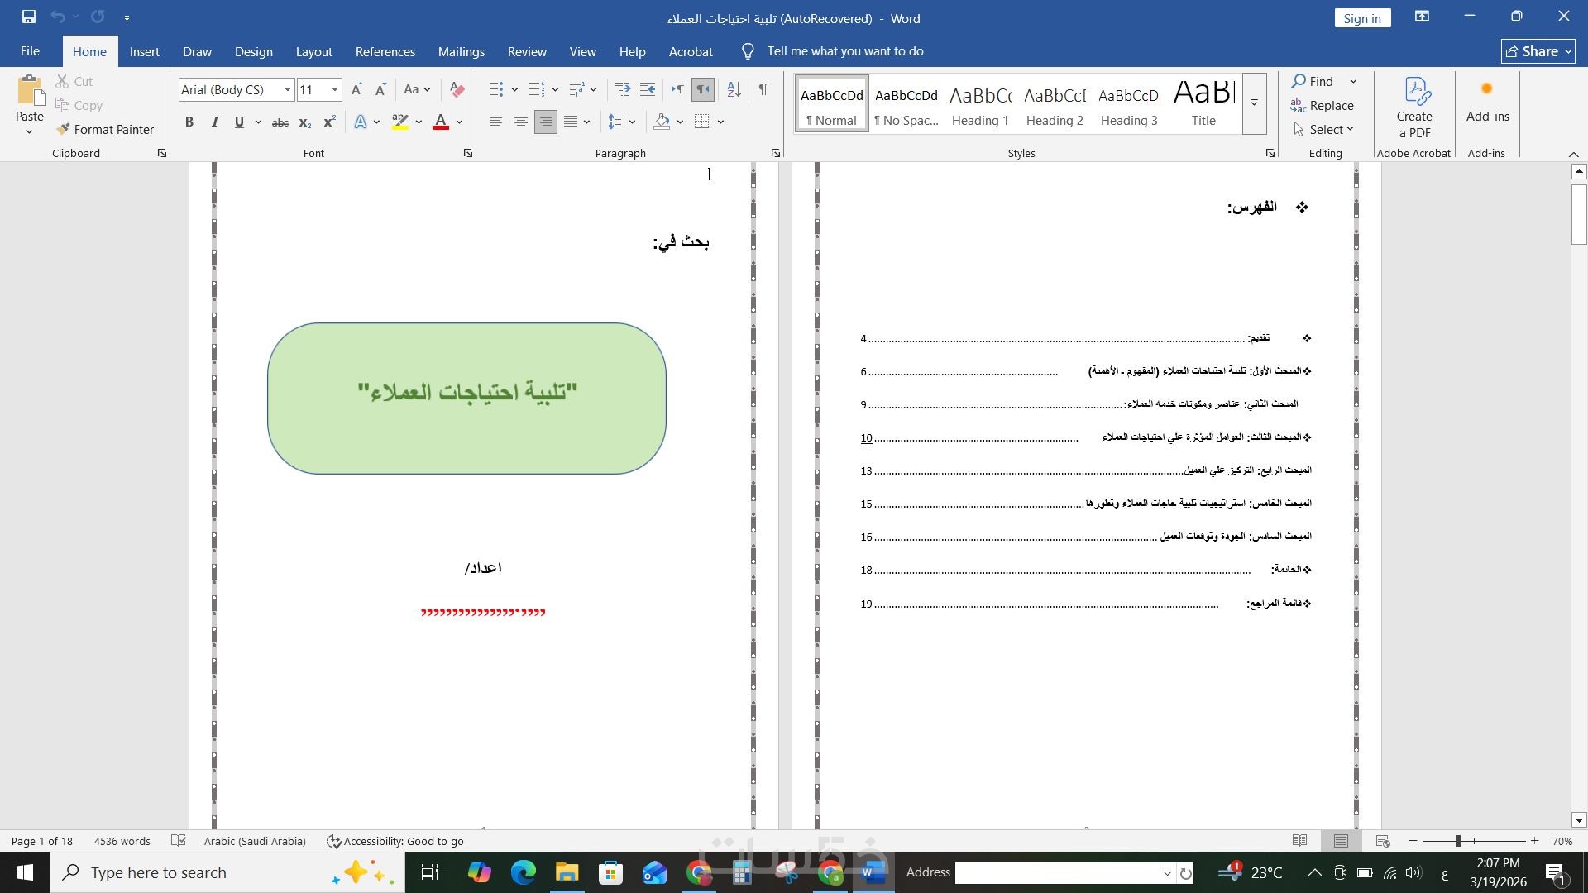Click the Superscript icon
This screenshot has height=893, width=1588.
click(329, 122)
